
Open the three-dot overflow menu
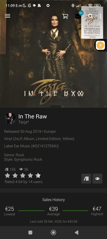coord(100,16)
